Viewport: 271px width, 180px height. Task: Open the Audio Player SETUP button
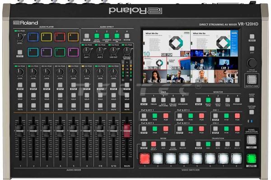19,53
